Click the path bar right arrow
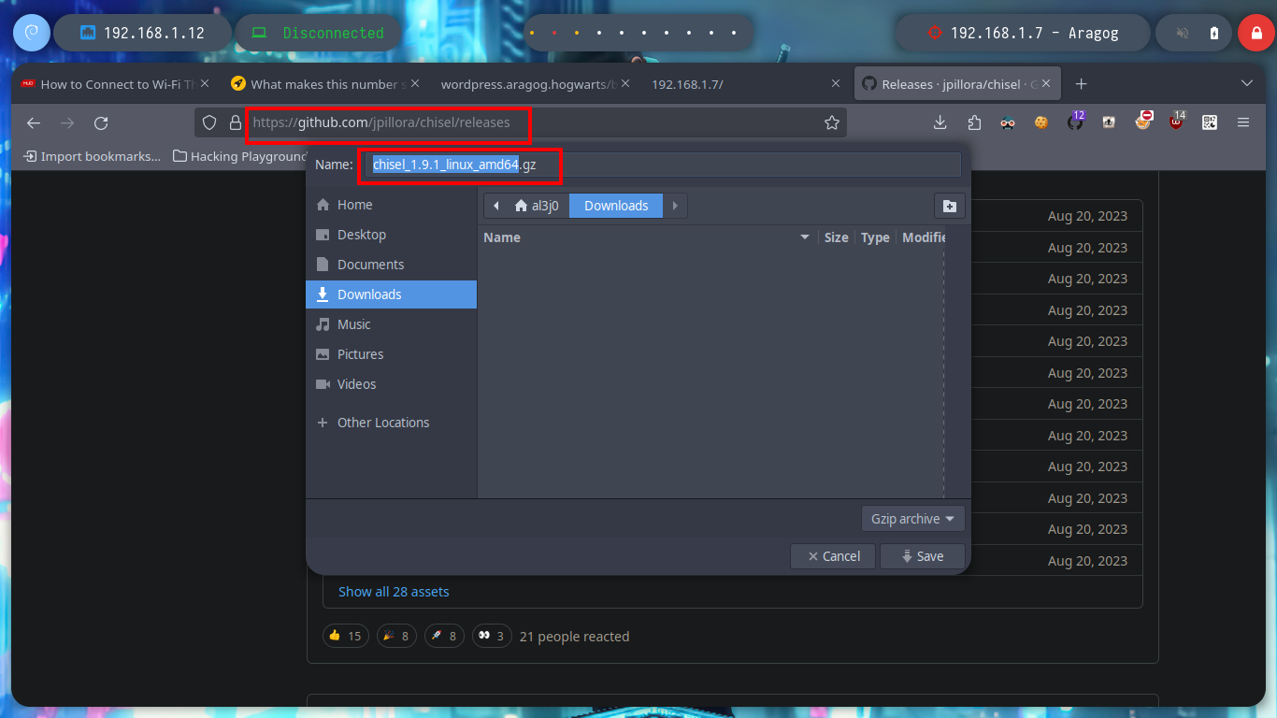The height and width of the screenshot is (718, 1277). click(x=675, y=206)
